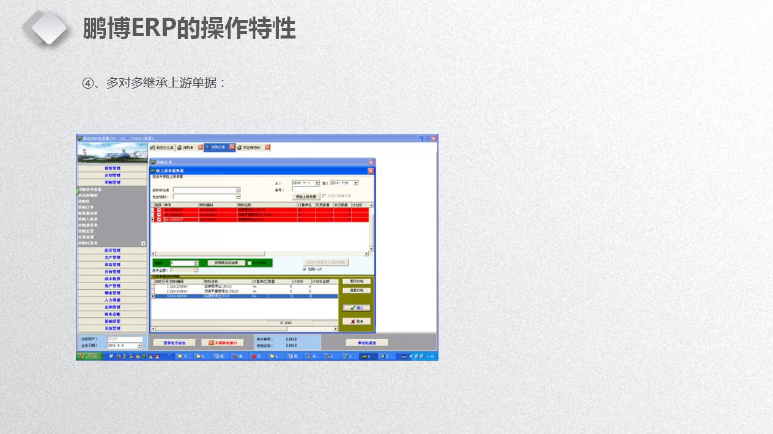Image resolution: width=773 pixels, height=434 pixels.
Task: Toggle the 仅限一次 checkbox
Action: click(305, 269)
